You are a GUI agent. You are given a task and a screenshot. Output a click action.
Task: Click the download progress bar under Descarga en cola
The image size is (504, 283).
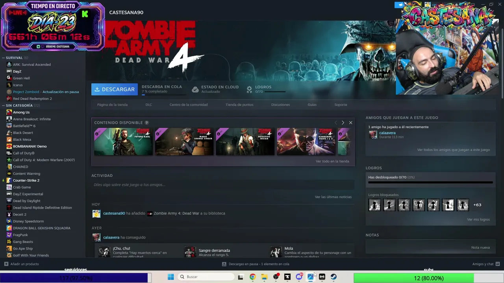[x=163, y=94]
